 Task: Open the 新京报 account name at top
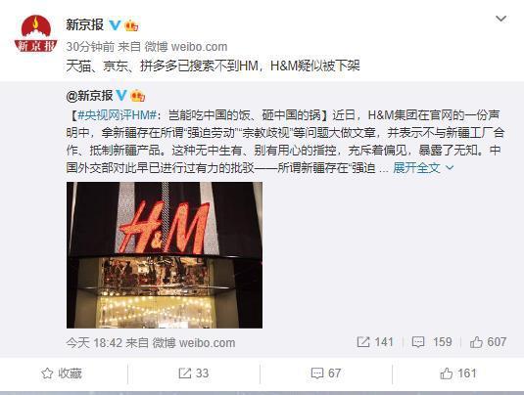point(85,25)
